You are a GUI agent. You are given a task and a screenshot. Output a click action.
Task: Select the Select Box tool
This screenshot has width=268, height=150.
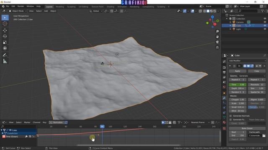pos(5,17)
